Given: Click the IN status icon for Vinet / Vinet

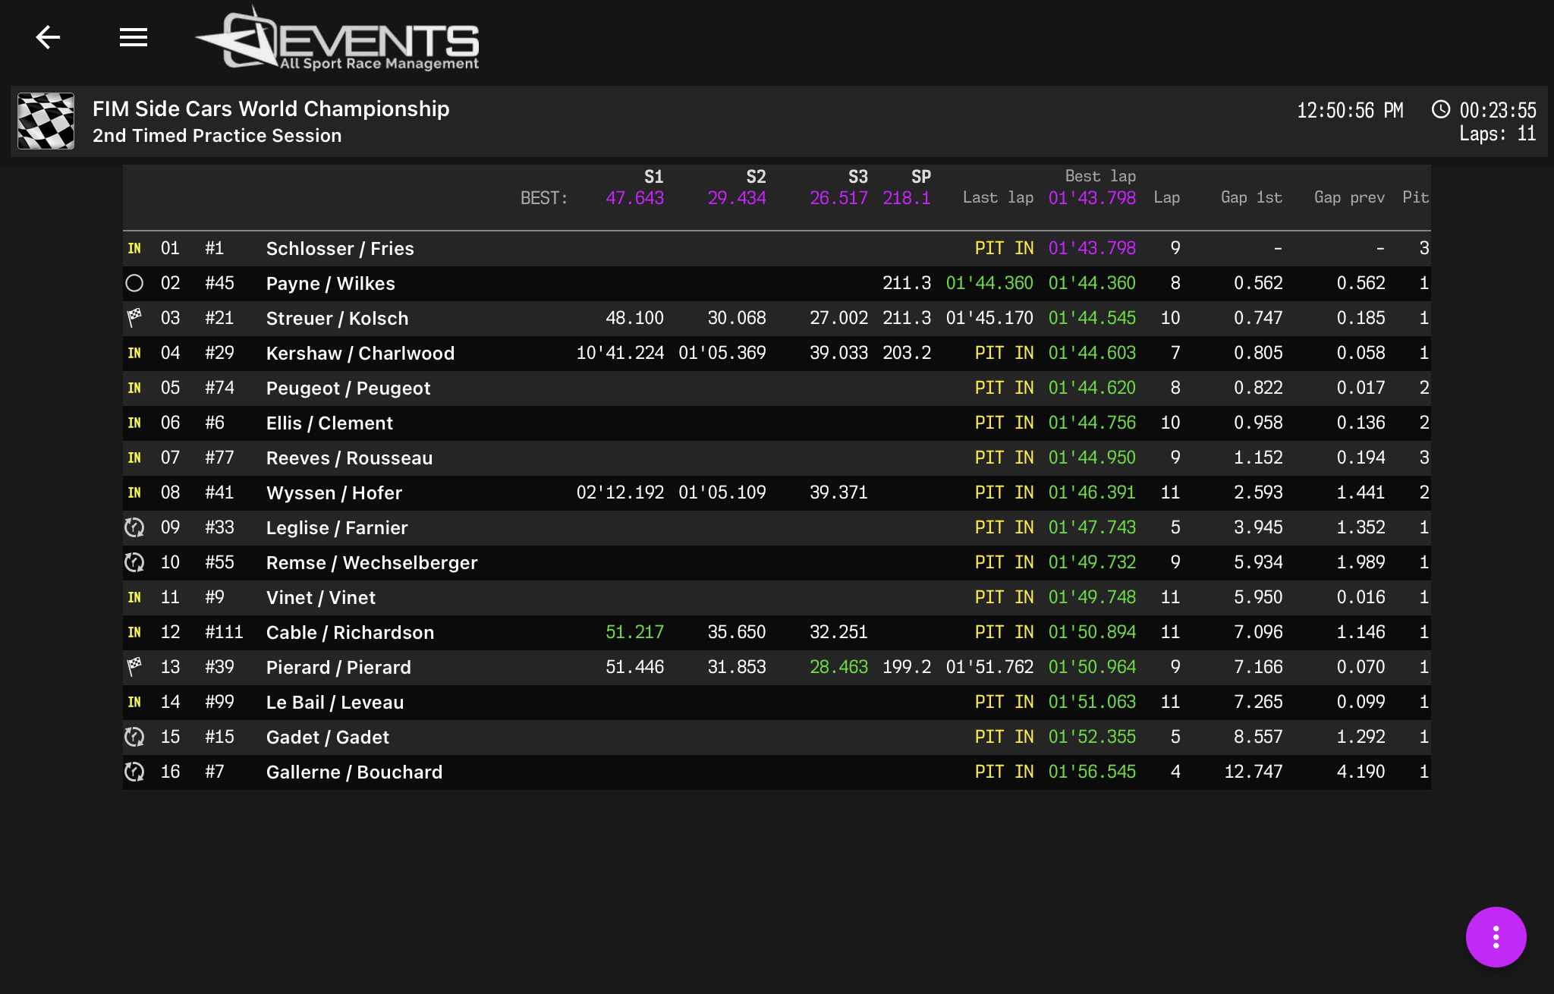Looking at the screenshot, I should [x=134, y=598].
